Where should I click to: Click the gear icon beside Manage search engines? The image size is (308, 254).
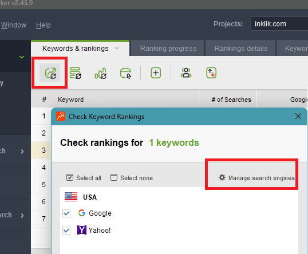click(x=222, y=177)
